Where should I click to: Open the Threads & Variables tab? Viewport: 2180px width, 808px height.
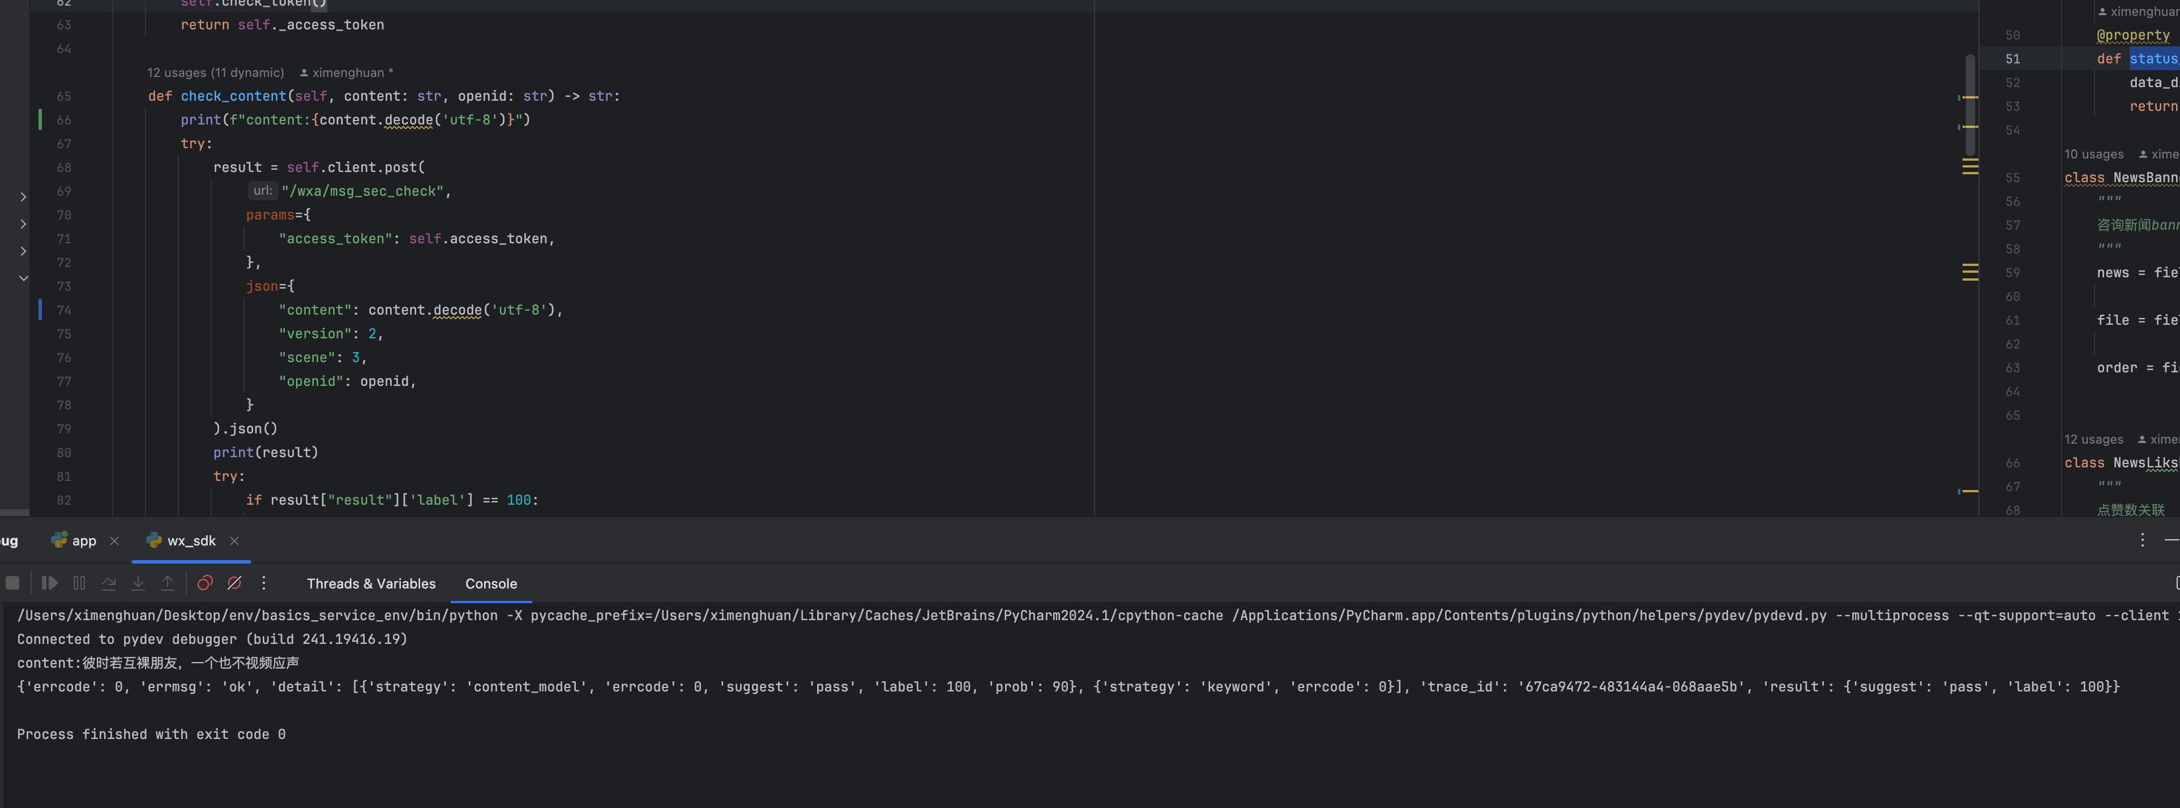pyautogui.click(x=371, y=584)
